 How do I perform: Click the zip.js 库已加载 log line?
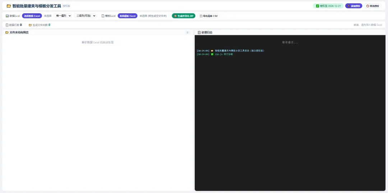click(215, 54)
